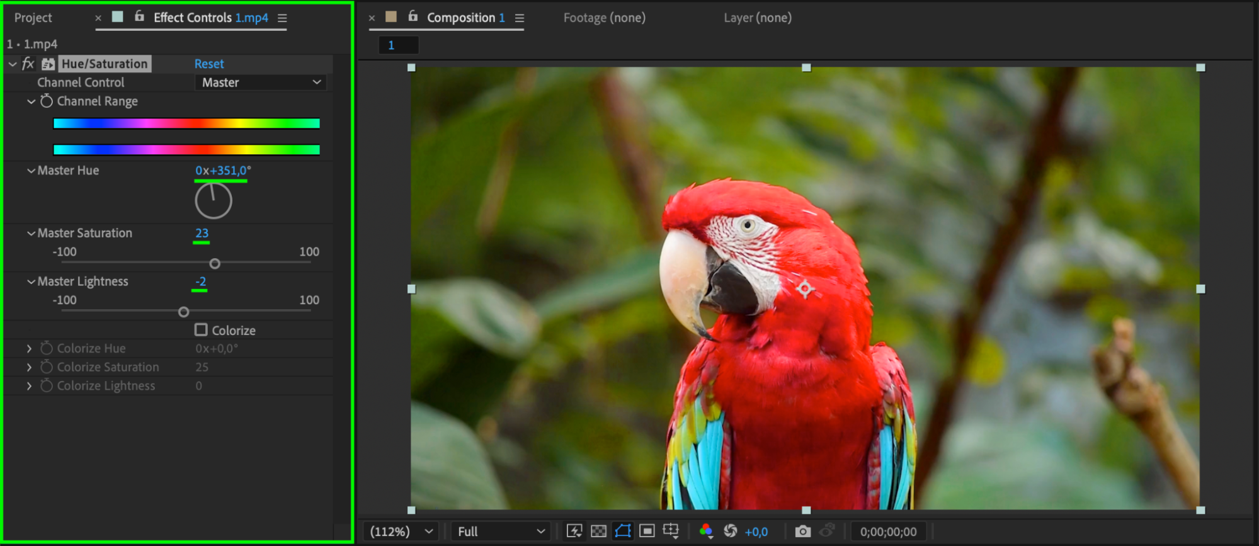
Task: Toggle the transparency grid icon
Action: (598, 531)
